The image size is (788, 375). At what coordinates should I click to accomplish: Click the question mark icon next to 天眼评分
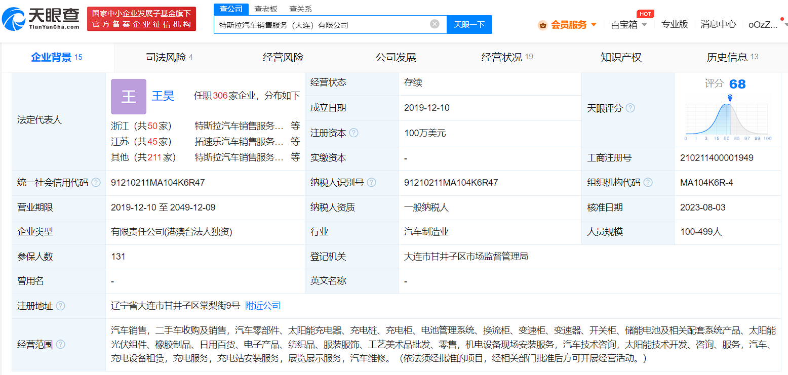(x=631, y=108)
